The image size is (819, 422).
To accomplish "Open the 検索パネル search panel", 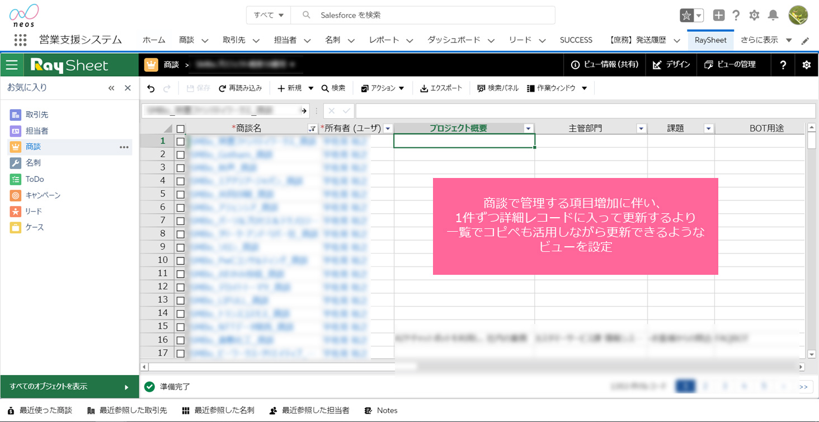I will (x=498, y=88).
